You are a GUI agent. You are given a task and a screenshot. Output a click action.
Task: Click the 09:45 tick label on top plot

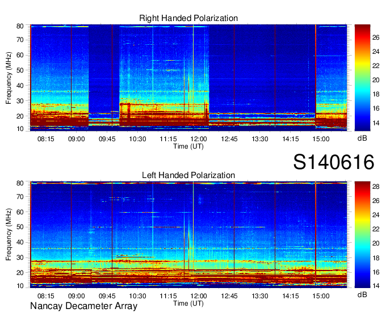[107, 139]
